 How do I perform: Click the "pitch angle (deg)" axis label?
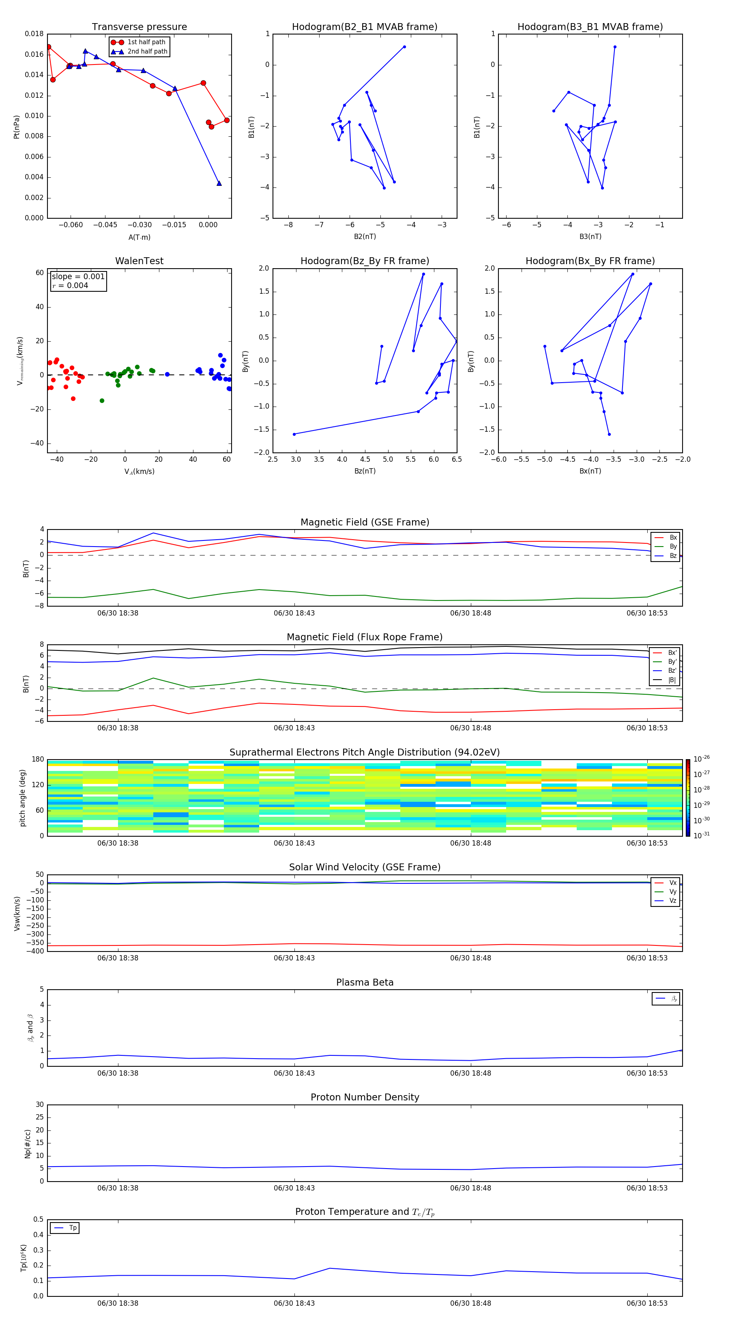tap(22, 798)
